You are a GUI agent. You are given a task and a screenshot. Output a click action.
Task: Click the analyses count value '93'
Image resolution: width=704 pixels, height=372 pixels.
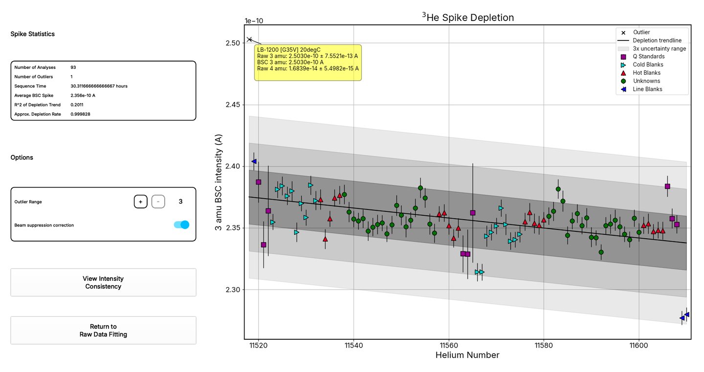click(73, 67)
